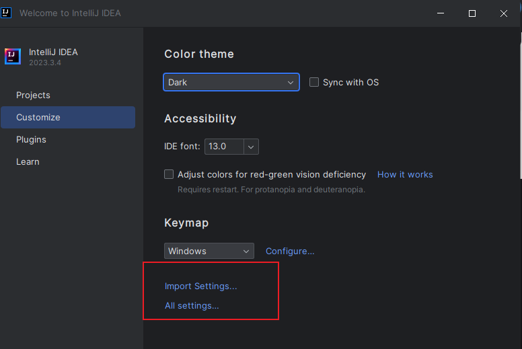Click the Keymap heading
The image size is (522, 349).
coord(186,223)
